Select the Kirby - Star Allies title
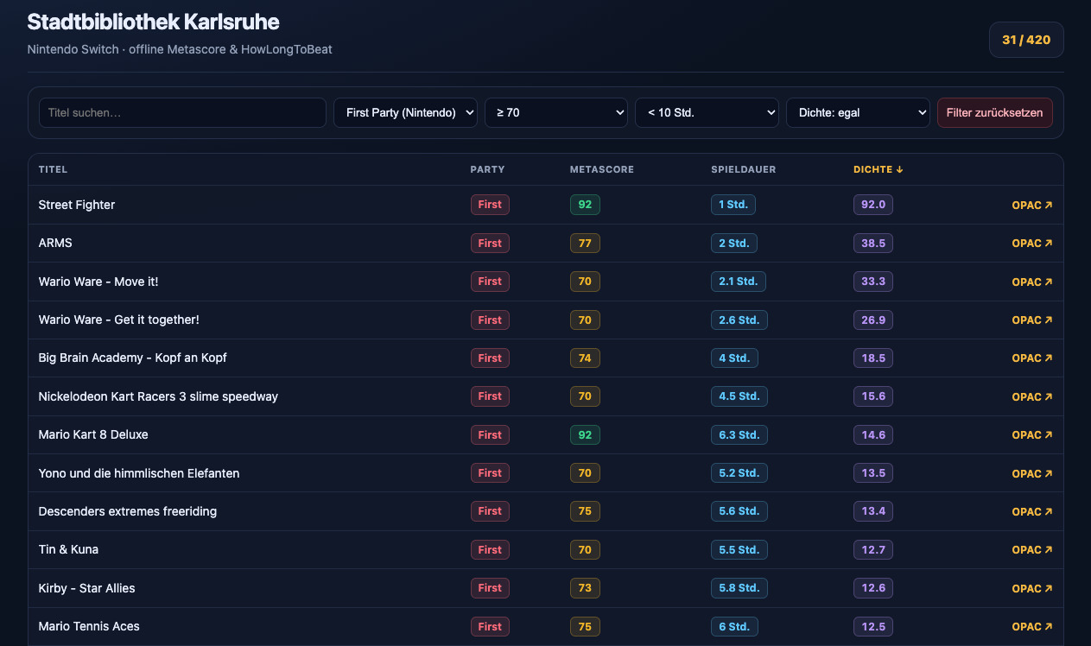Screen dimensions: 1091x646 pyautogui.click(x=87, y=588)
